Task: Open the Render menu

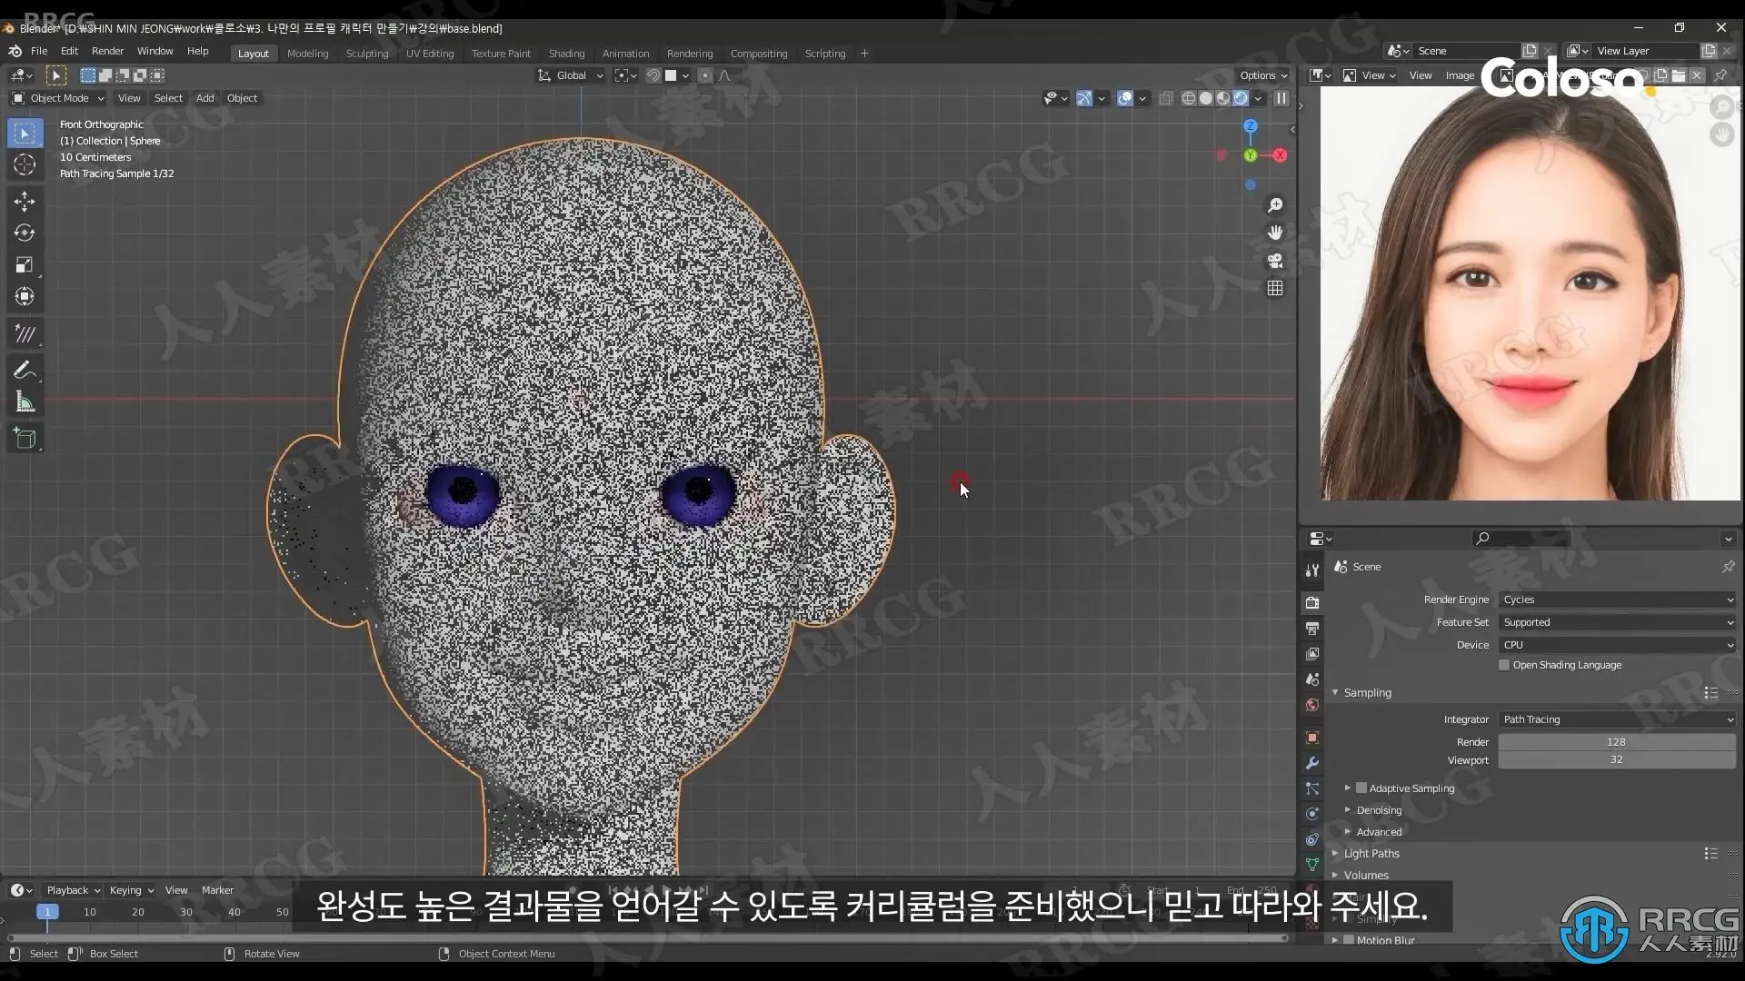Action: point(107,51)
